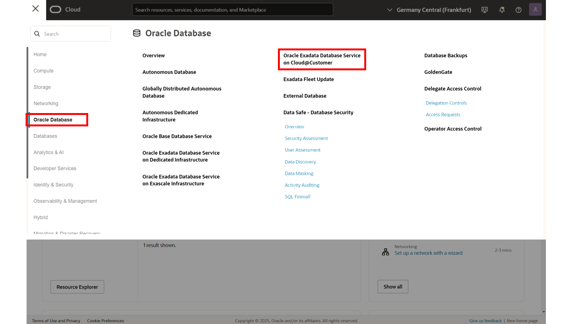
Task: Open Delegate Access Control
Action: tap(452, 89)
